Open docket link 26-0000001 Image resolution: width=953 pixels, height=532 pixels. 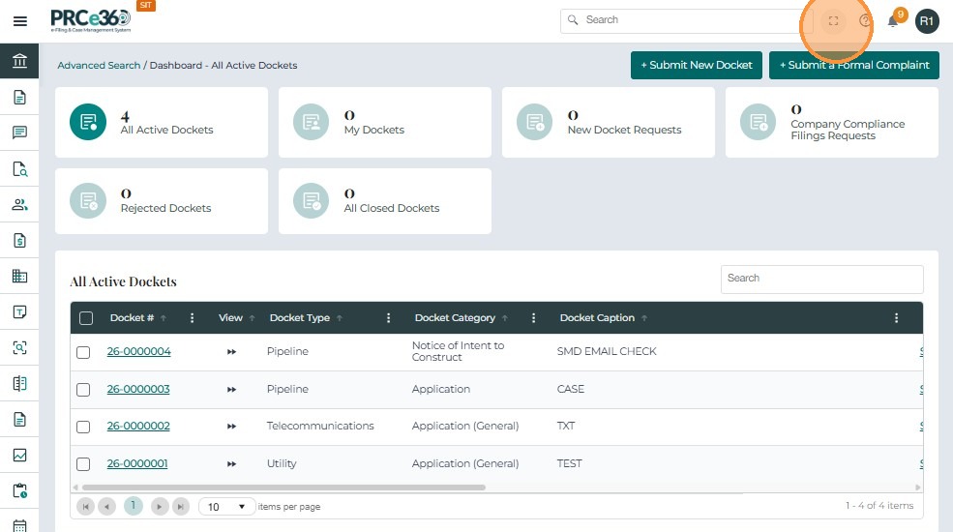click(x=137, y=464)
